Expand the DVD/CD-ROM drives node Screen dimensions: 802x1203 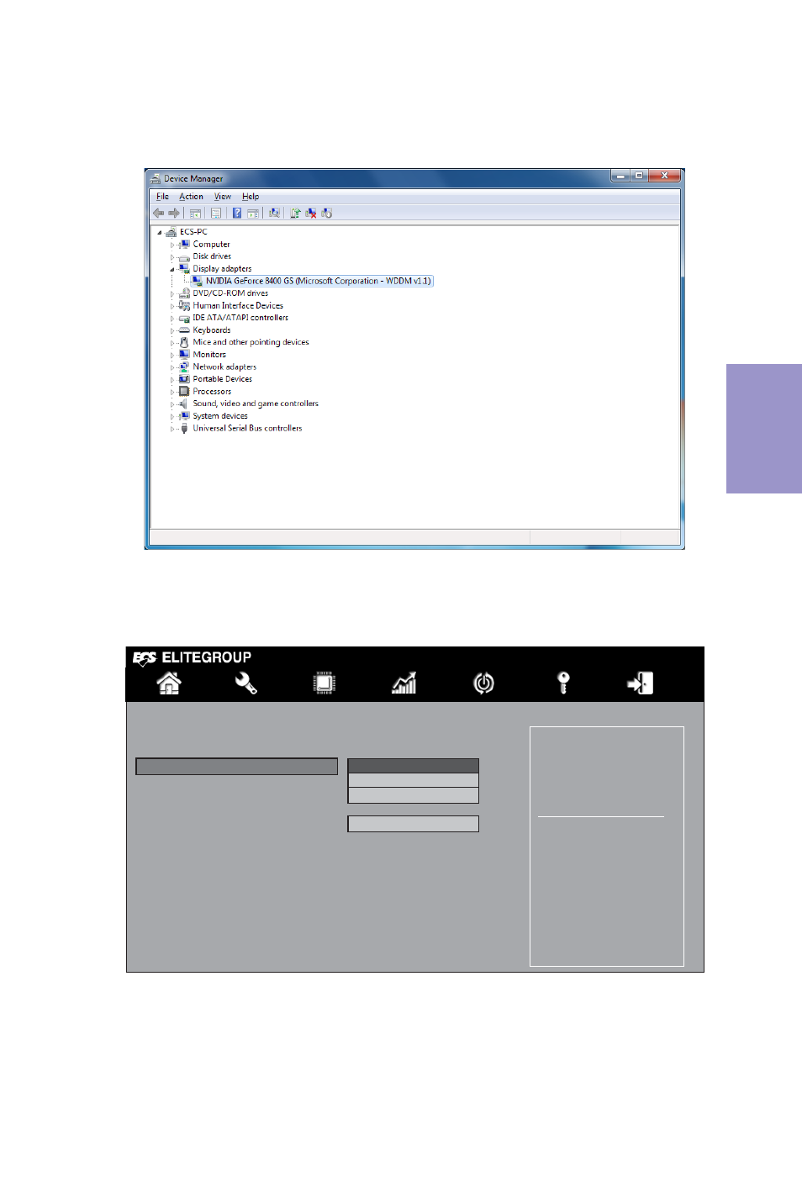(x=172, y=294)
